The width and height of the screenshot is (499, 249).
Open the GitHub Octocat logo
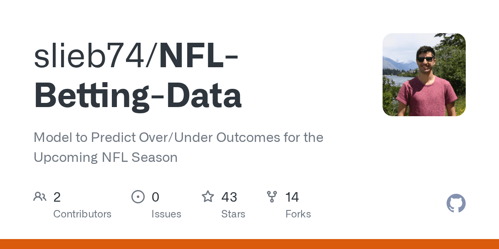point(456,204)
